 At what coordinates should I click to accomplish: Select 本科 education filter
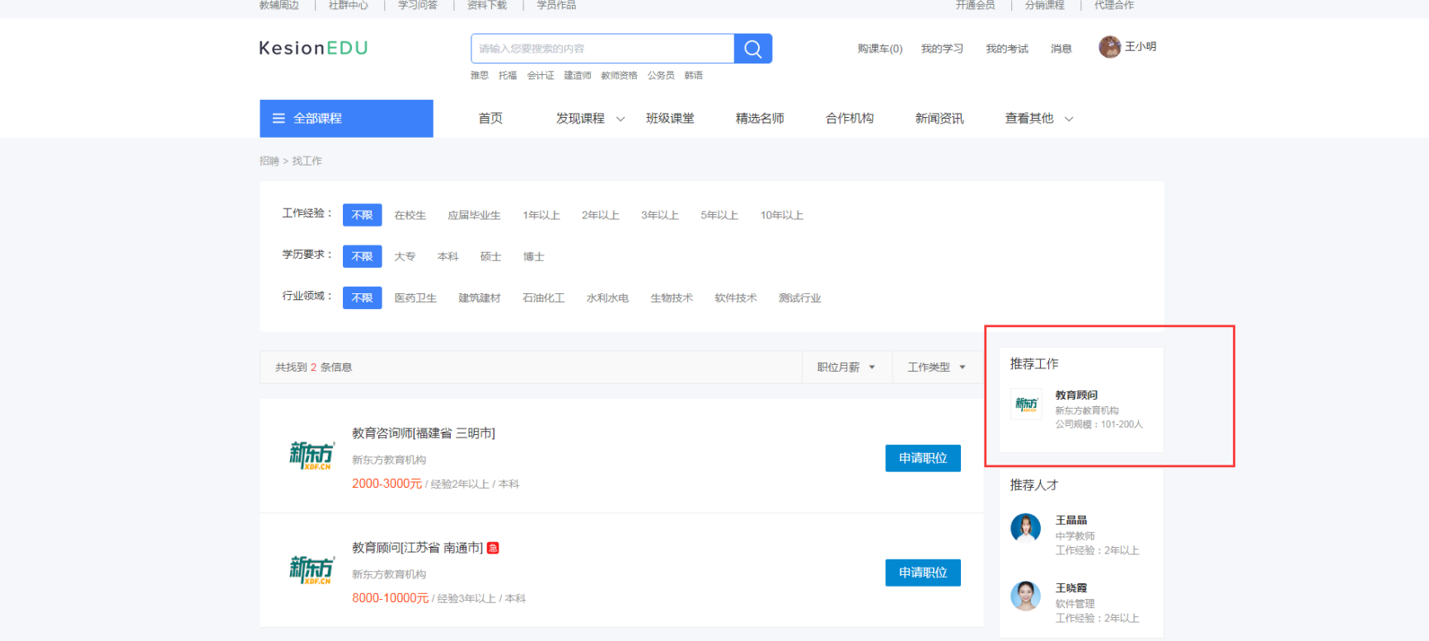(447, 256)
